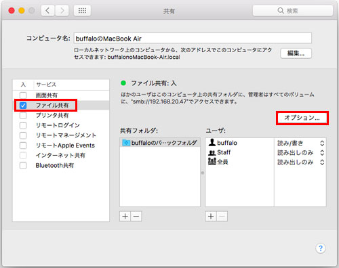Image resolution: width=339 pixels, height=268 pixels.
Task: Add a user with plus button
Action: [x=211, y=217]
